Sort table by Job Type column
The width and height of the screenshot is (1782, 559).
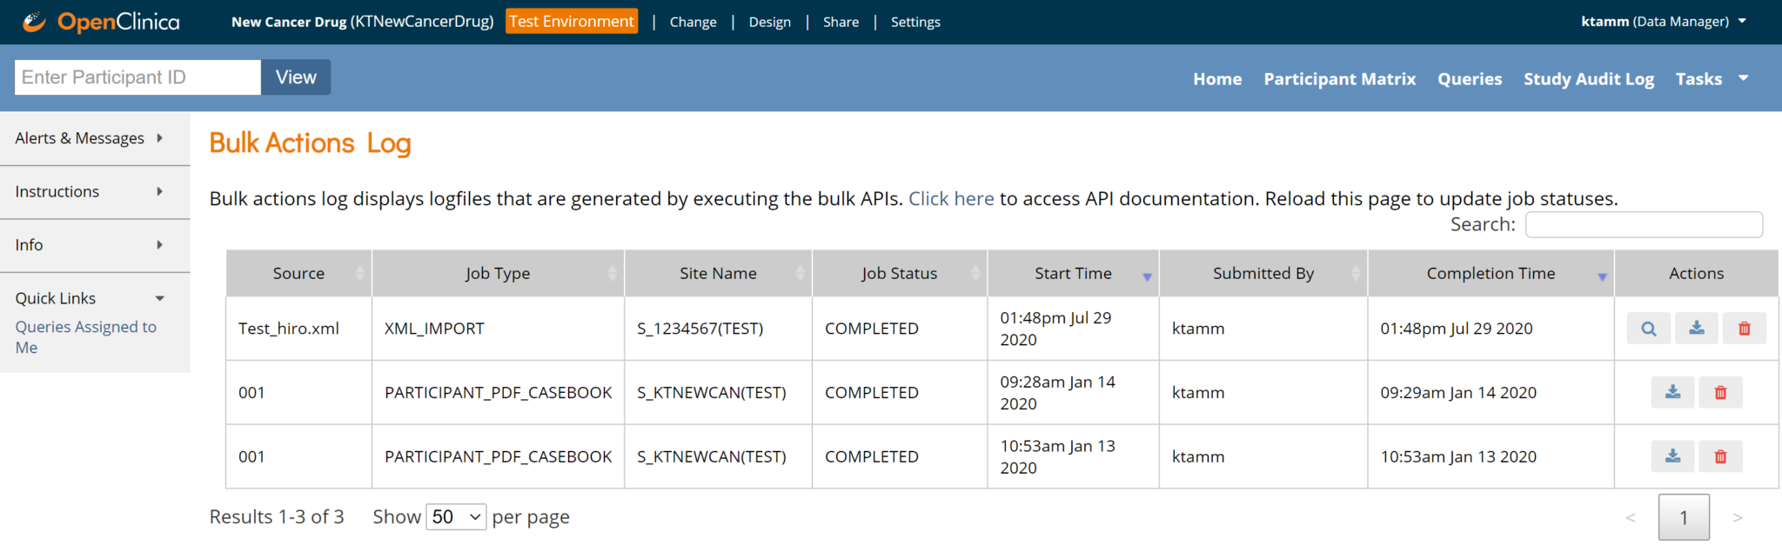497,274
